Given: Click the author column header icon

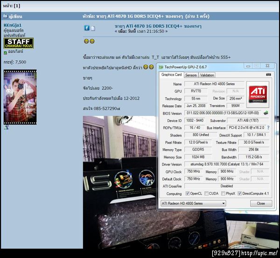Looking at the screenshot, I should [5, 16].
